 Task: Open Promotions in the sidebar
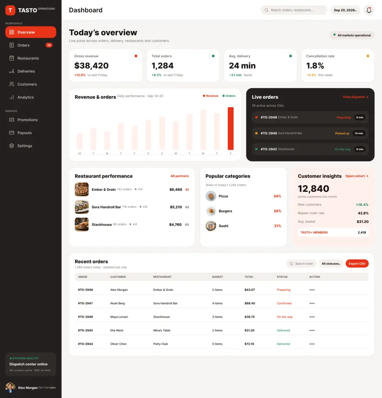pos(31,120)
